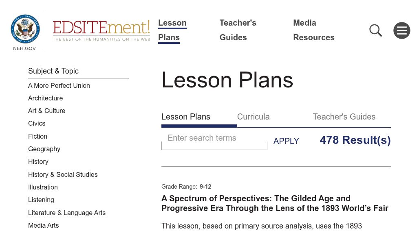Click the EDSITEment logo
The width and height of the screenshot is (419, 235).
101,30
